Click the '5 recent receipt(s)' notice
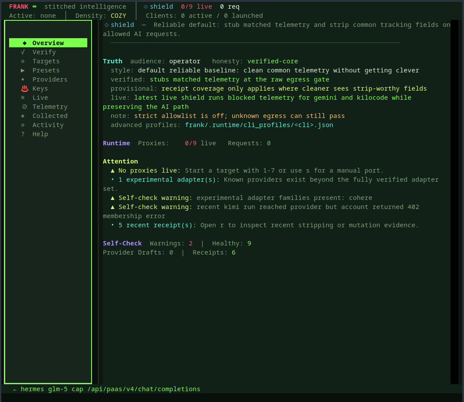This screenshot has width=464, height=402. point(157,225)
